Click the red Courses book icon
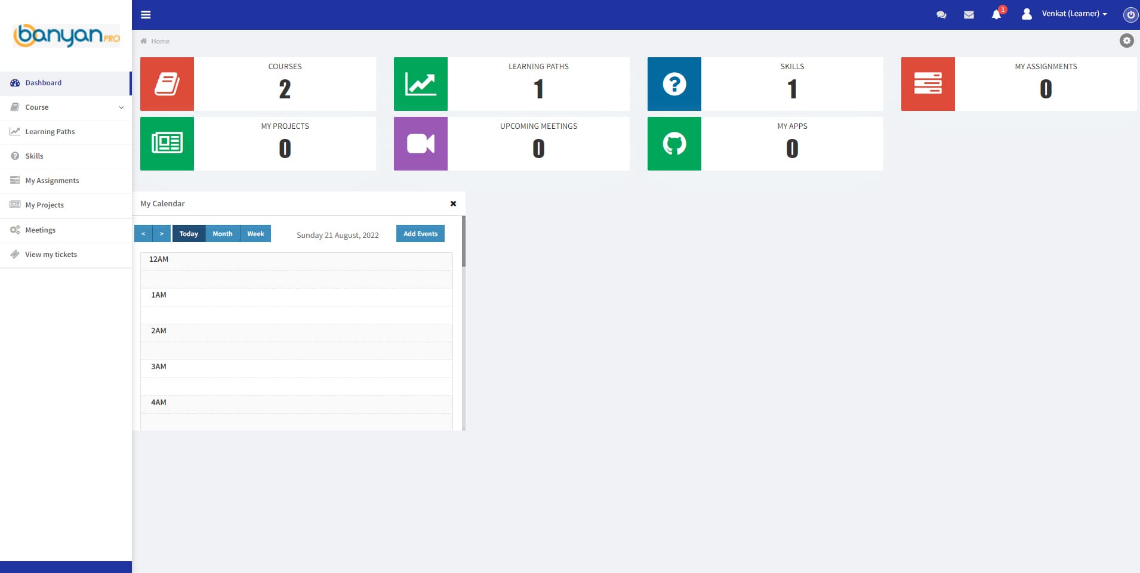Screen dimensions: 1140x573 click(x=167, y=84)
